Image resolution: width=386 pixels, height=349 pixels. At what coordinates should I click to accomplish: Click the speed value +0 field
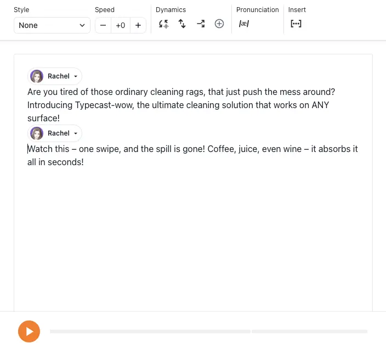pyautogui.click(x=121, y=25)
